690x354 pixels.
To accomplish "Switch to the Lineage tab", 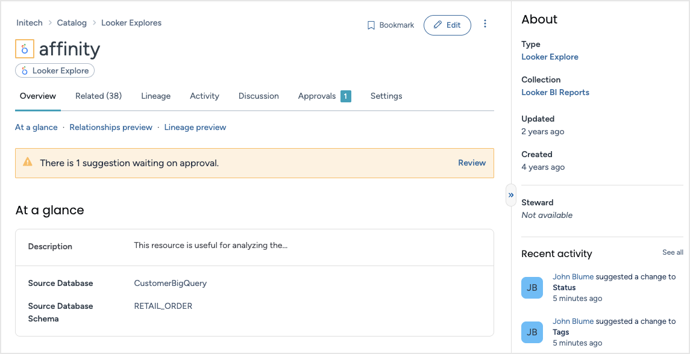I will click(x=155, y=96).
